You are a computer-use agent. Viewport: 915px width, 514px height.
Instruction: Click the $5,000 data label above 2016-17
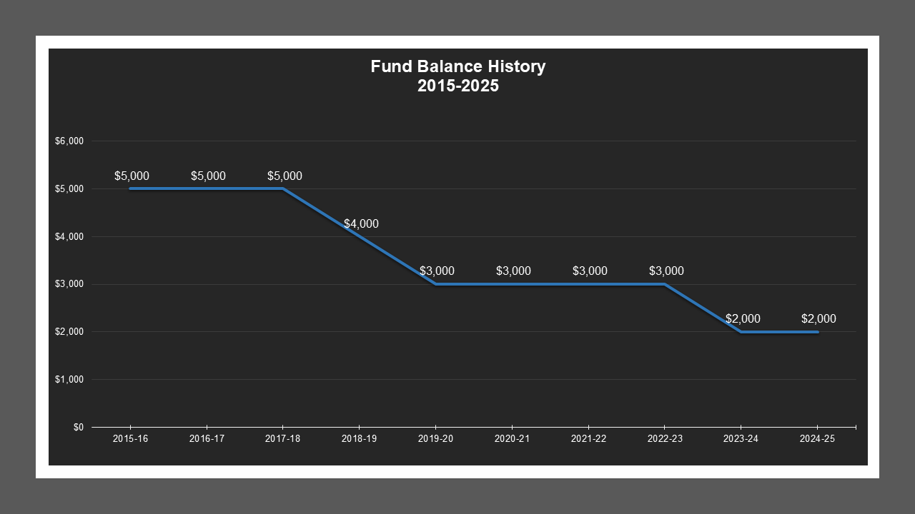tap(208, 176)
